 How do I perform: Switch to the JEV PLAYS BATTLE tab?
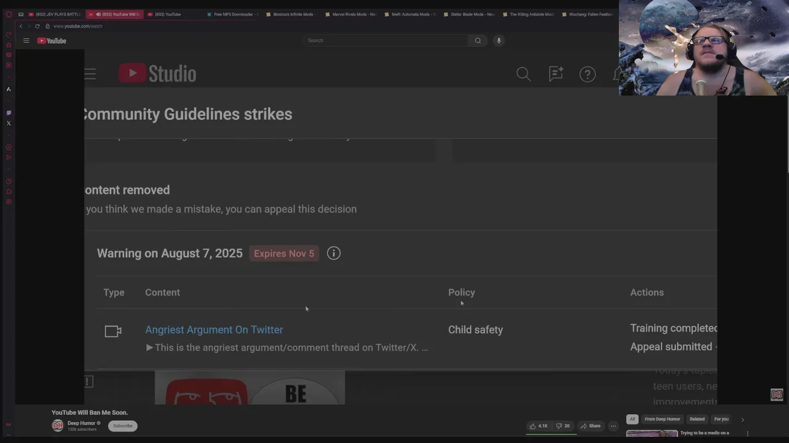(54, 14)
